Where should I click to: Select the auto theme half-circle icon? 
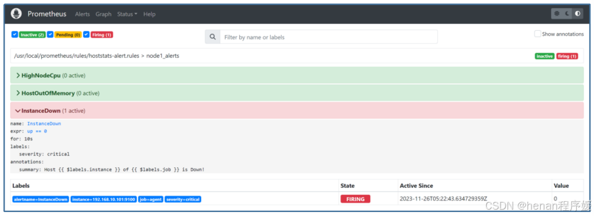(x=577, y=14)
